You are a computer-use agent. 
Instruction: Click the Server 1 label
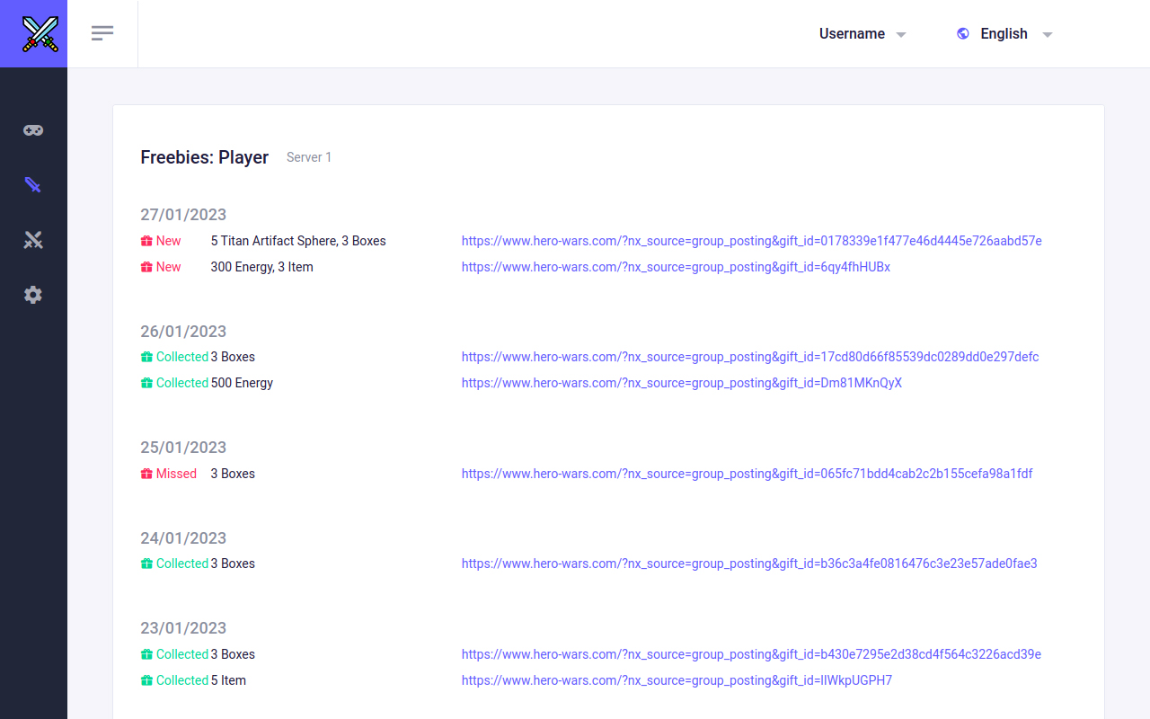pos(309,157)
